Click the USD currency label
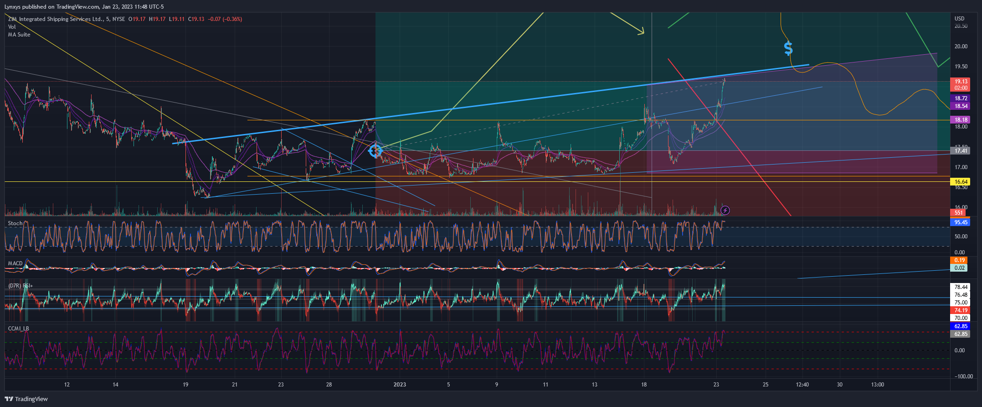 (x=960, y=19)
